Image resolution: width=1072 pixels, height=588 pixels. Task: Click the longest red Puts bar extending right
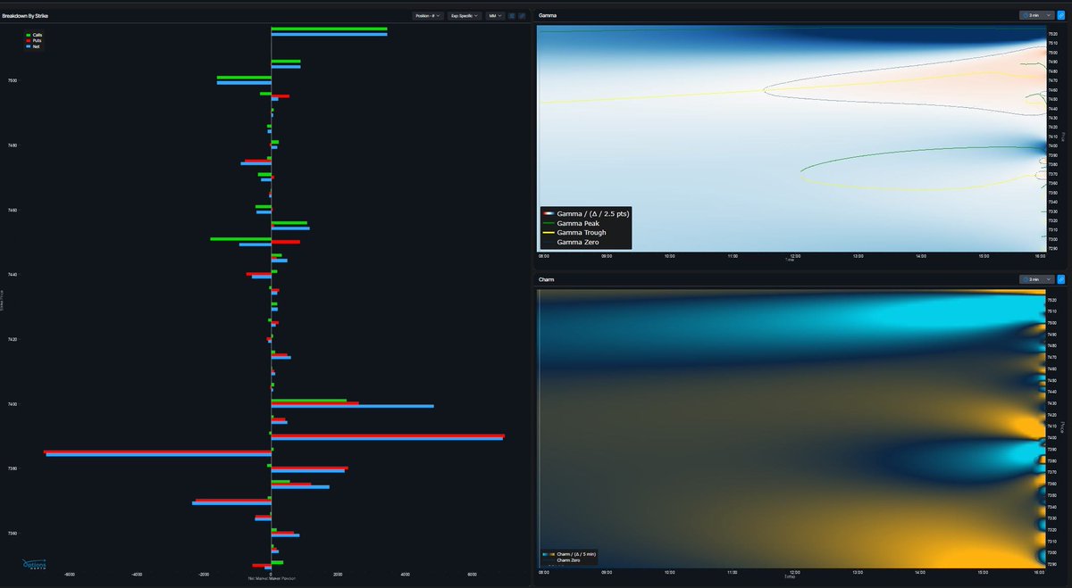388,435
